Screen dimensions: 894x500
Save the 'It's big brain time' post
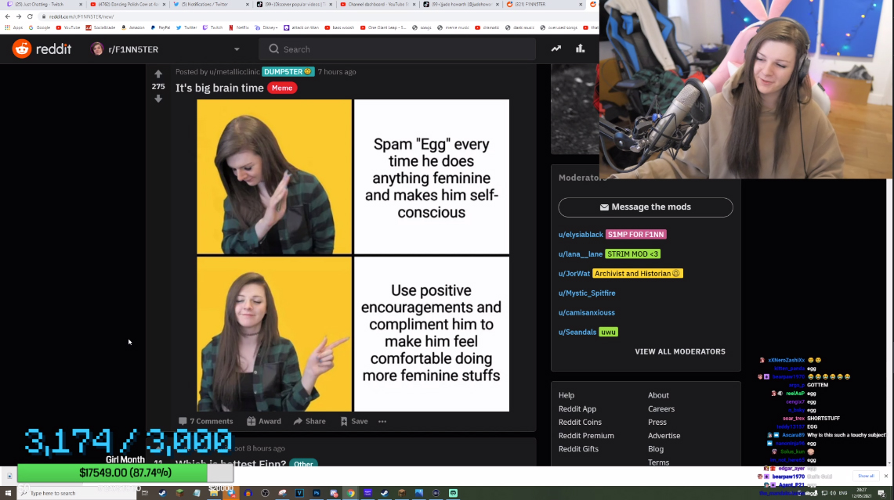pos(354,422)
